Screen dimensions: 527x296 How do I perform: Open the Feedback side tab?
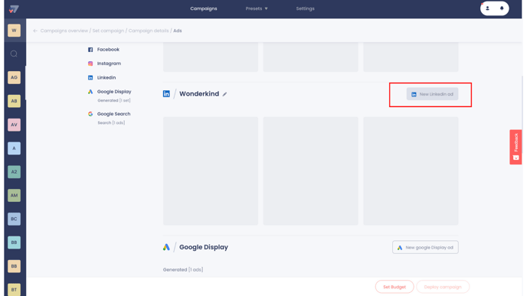[516, 147]
